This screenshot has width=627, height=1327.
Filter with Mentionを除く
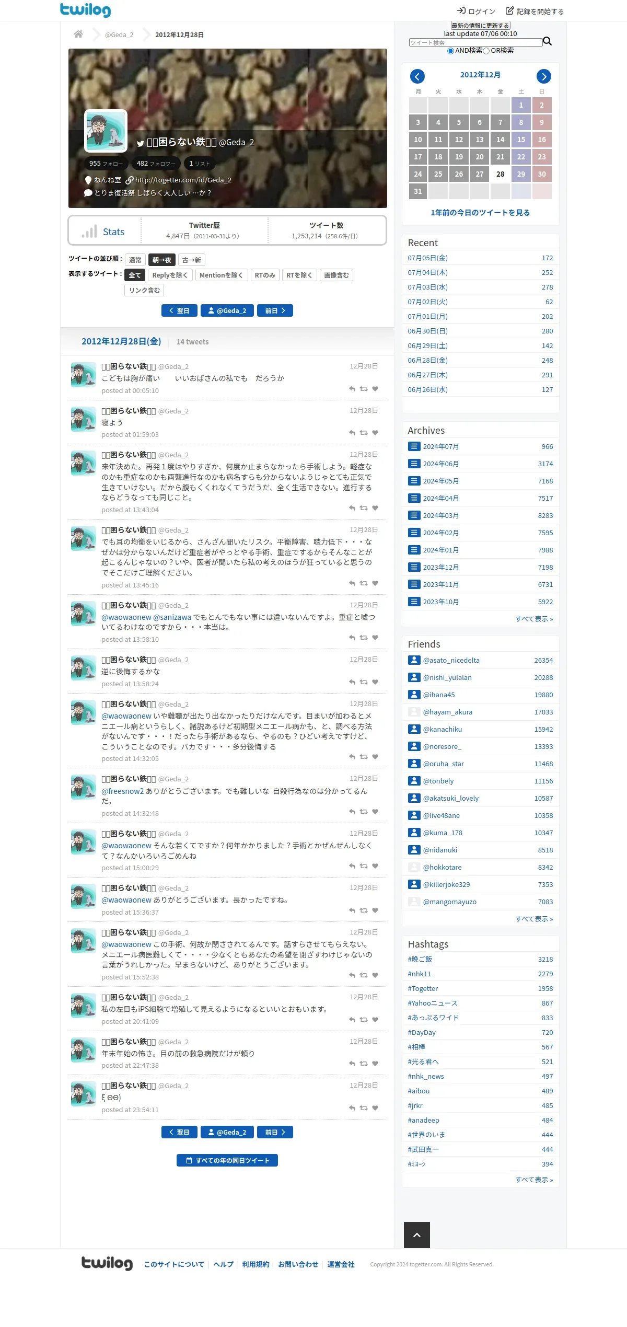(x=222, y=275)
